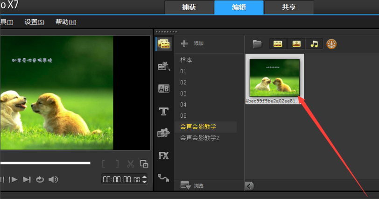Open the Transitions (AB) panel
This screenshot has width=379, height=199.
(164, 89)
